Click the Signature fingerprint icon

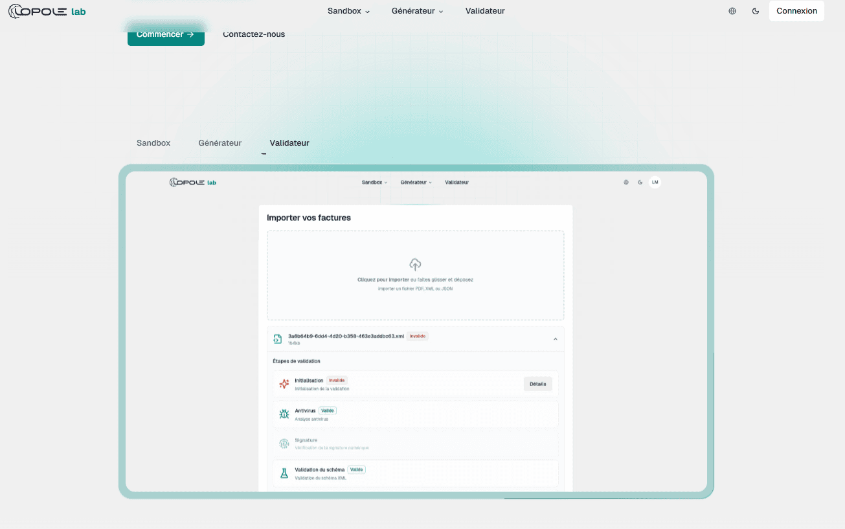[284, 444]
